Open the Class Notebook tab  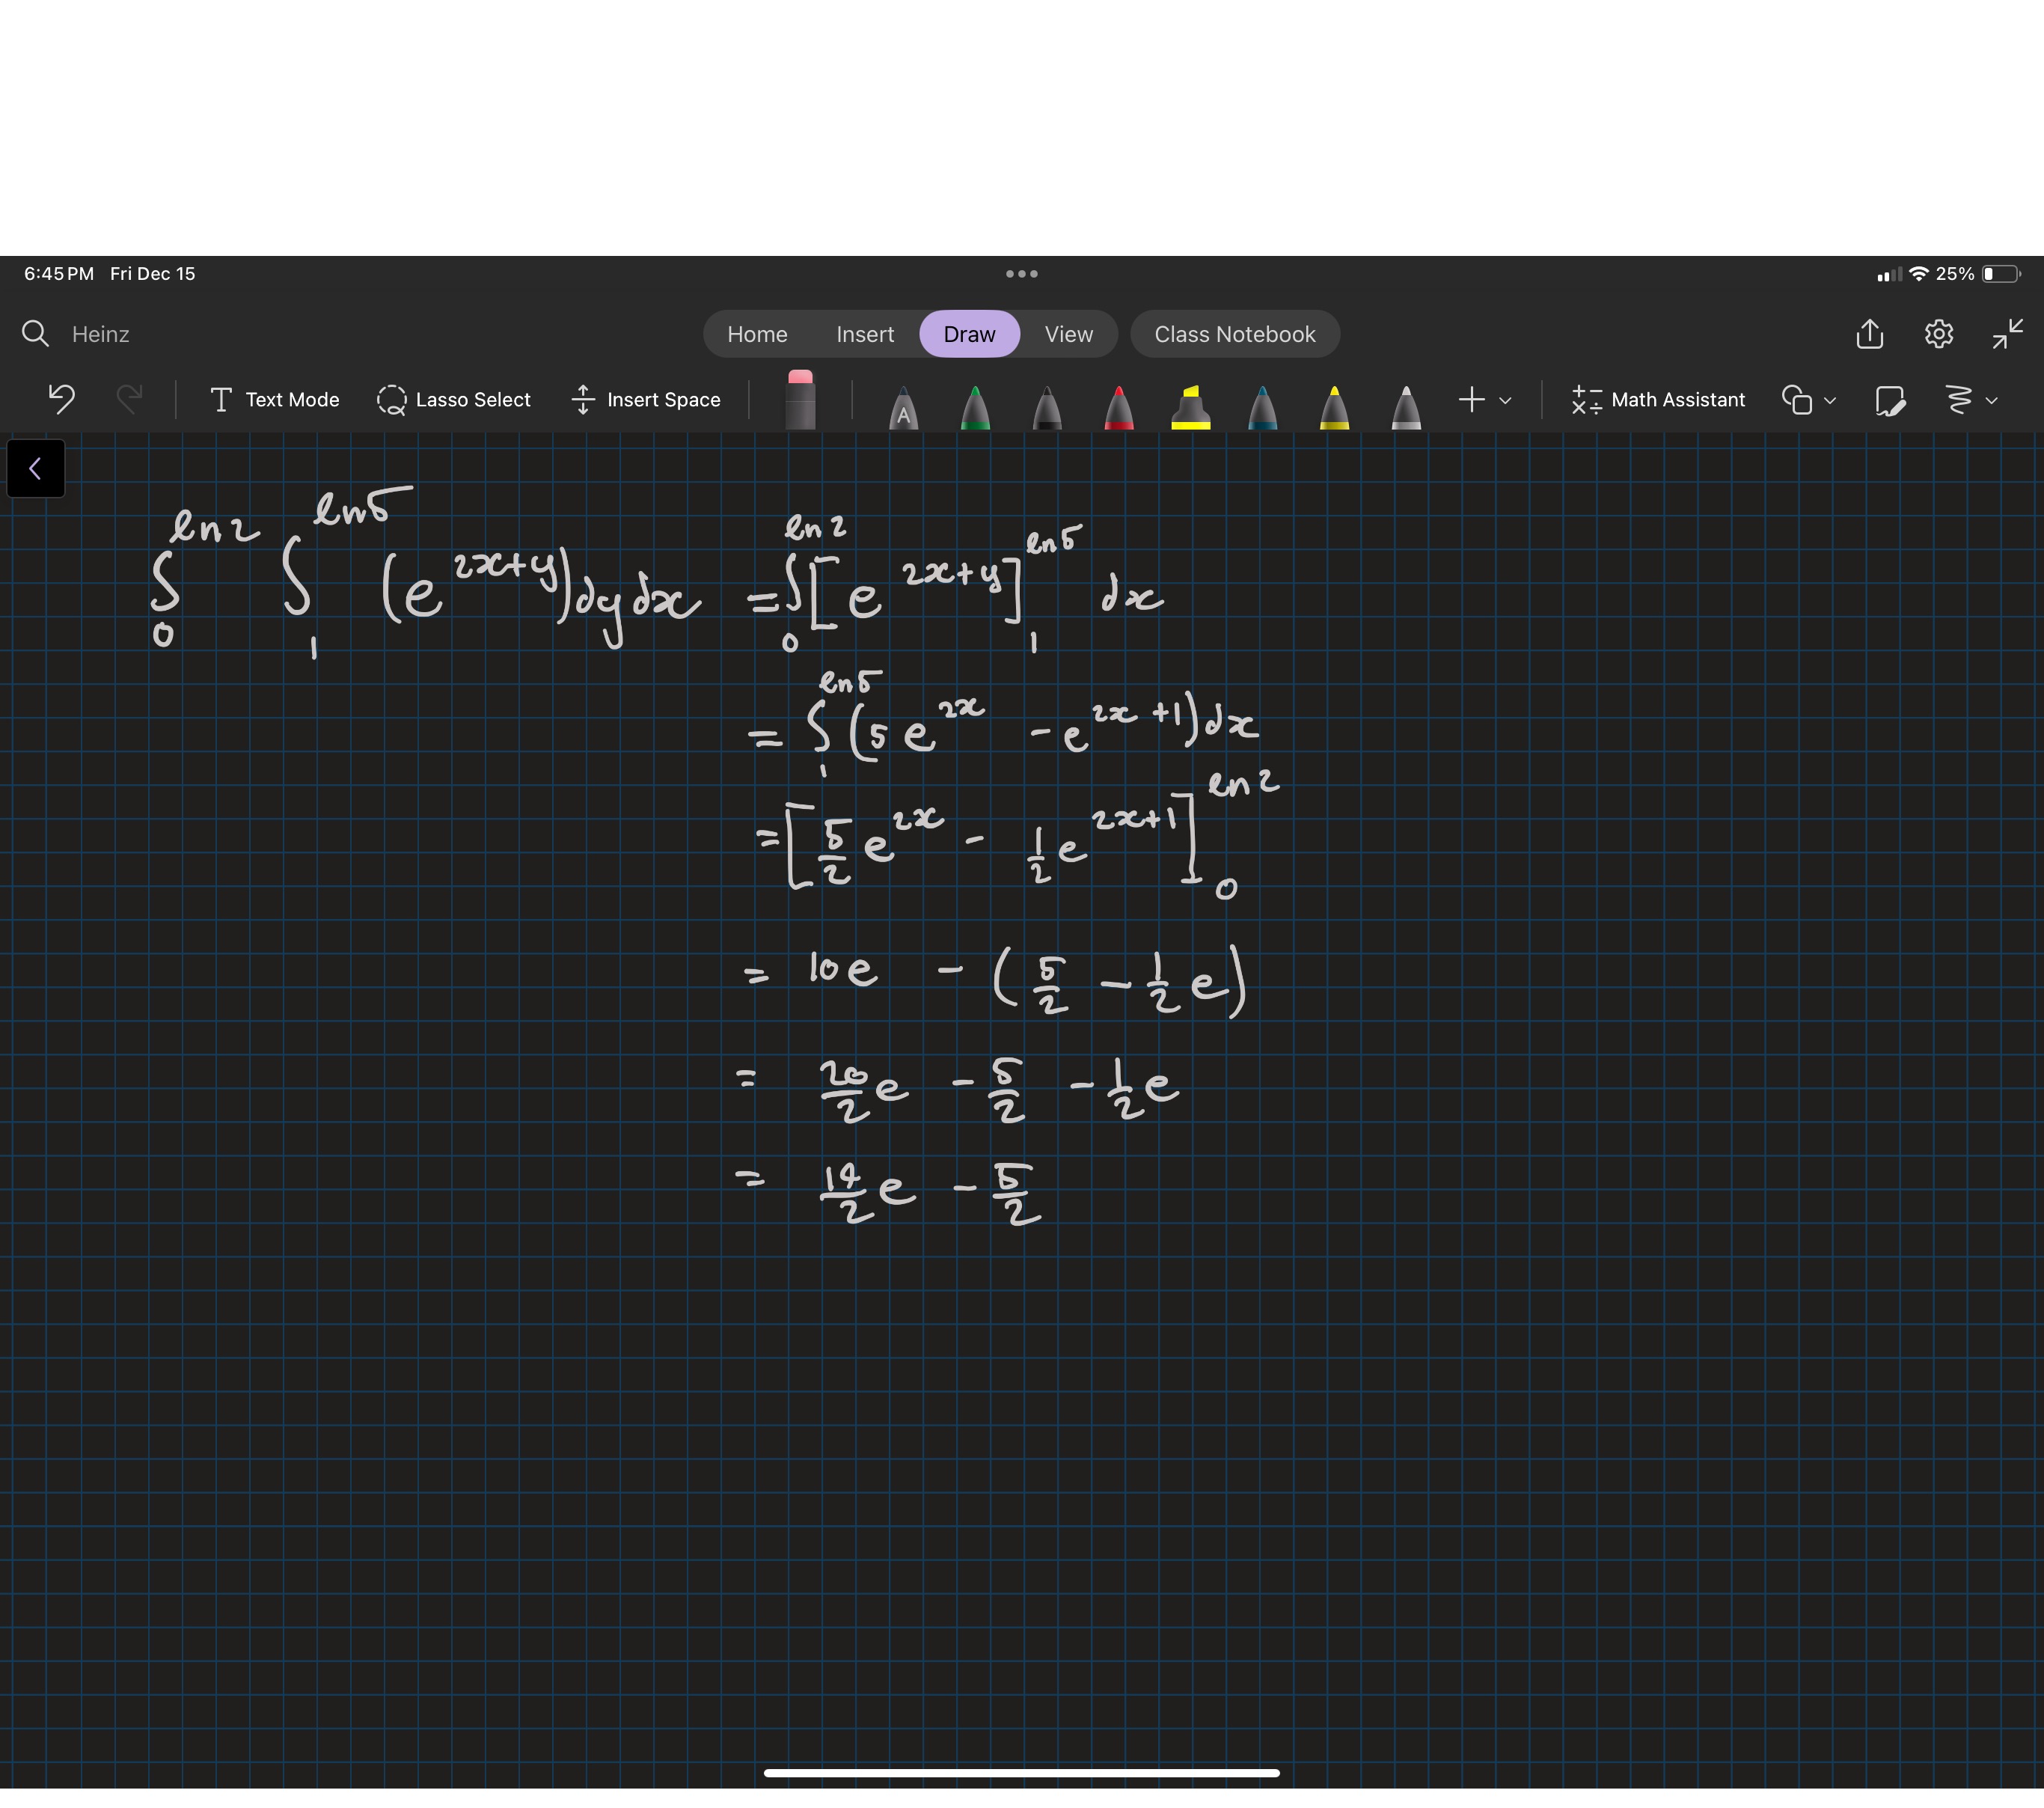1235,334
